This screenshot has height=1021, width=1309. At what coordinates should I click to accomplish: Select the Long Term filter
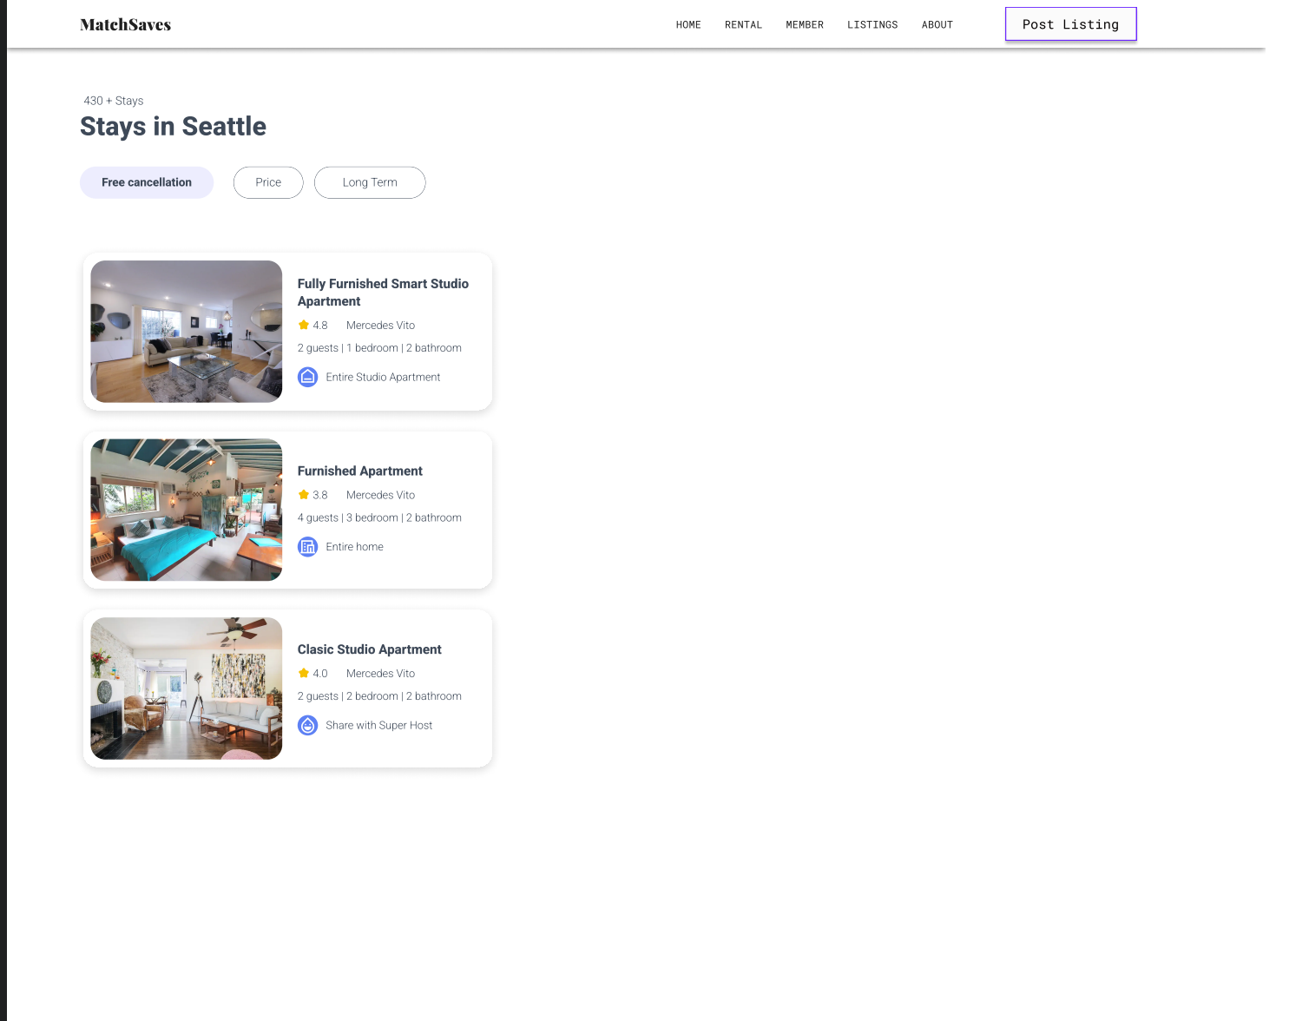coord(370,182)
